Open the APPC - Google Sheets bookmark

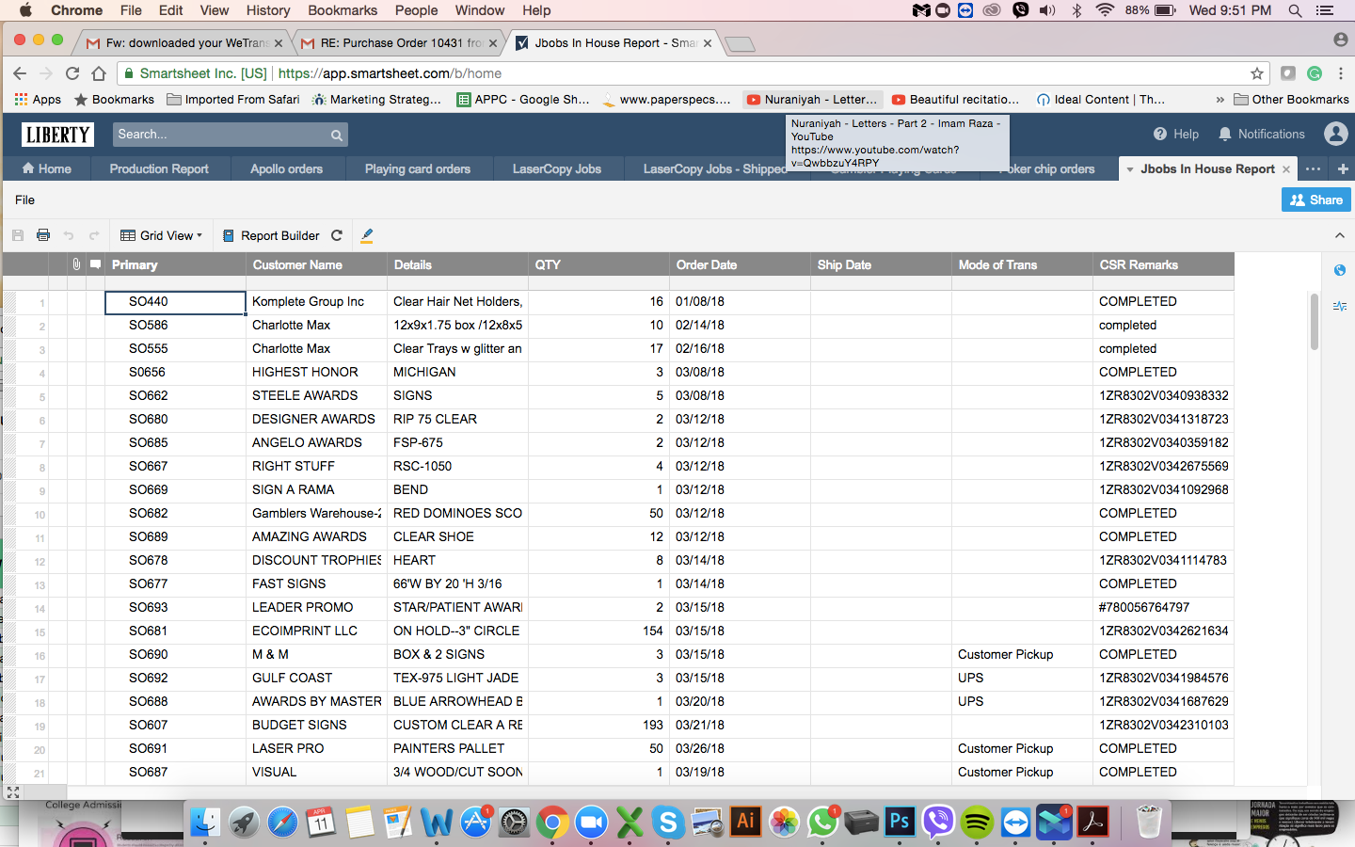[523, 99]
